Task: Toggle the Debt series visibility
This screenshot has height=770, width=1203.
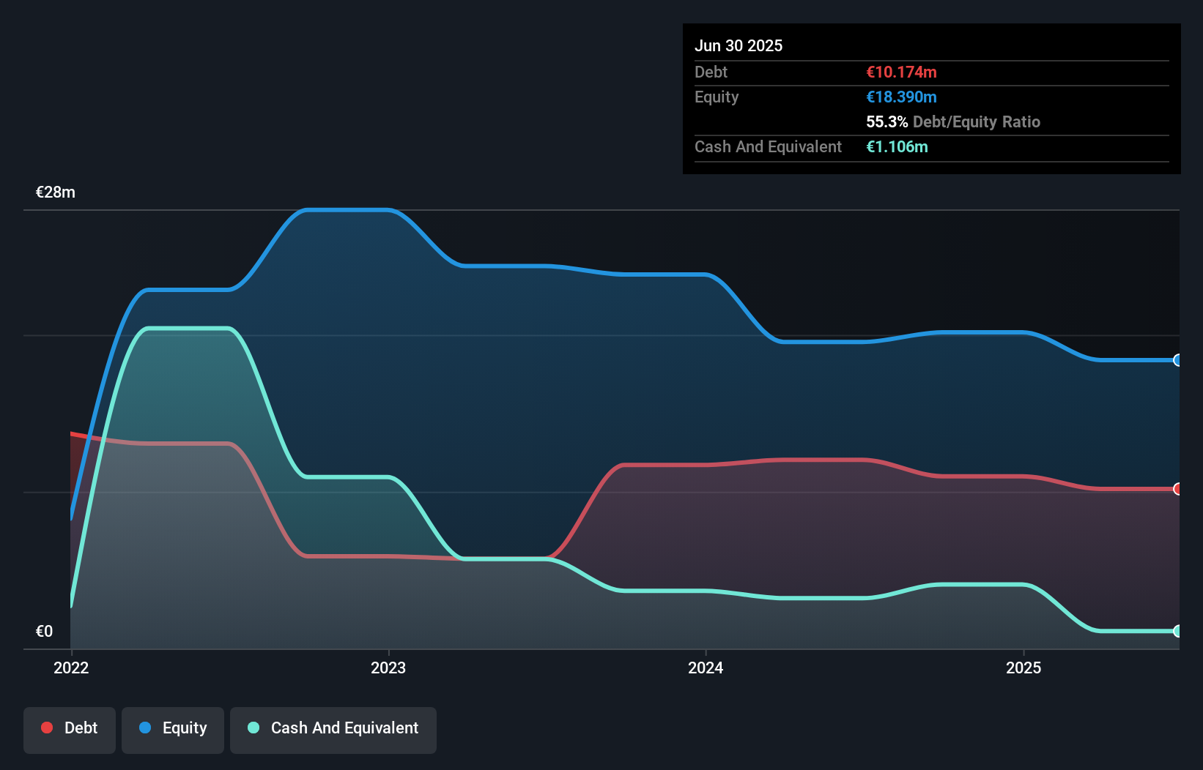Action: [69, 728]
